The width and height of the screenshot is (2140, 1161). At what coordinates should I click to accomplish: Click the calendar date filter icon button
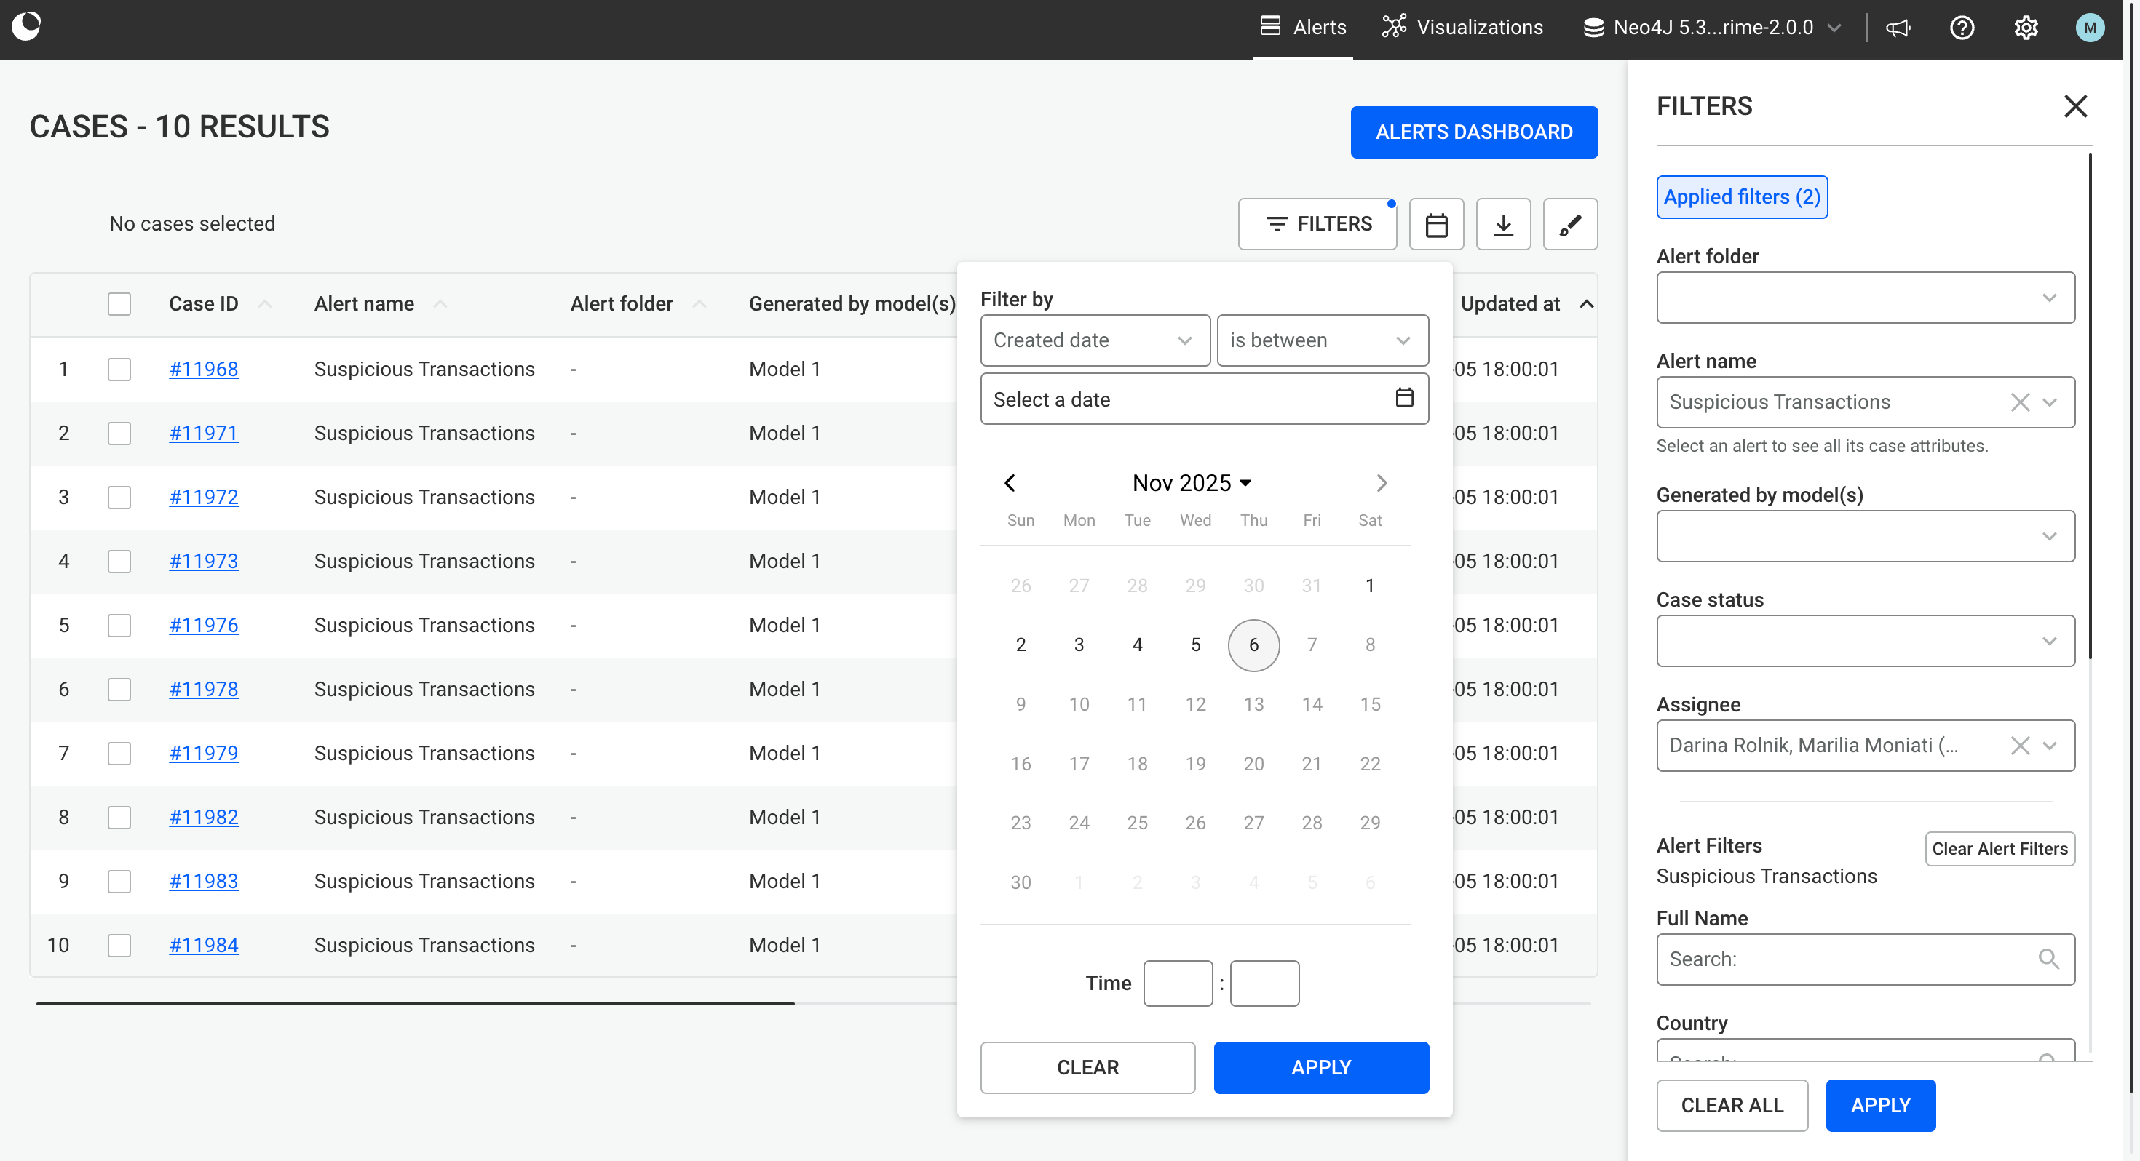[x=1436, y=224]
